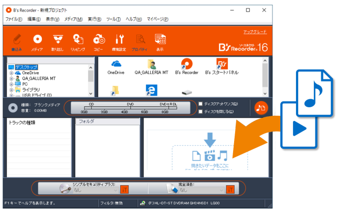Open the 完全消去 dropdown

coord(202,190)
